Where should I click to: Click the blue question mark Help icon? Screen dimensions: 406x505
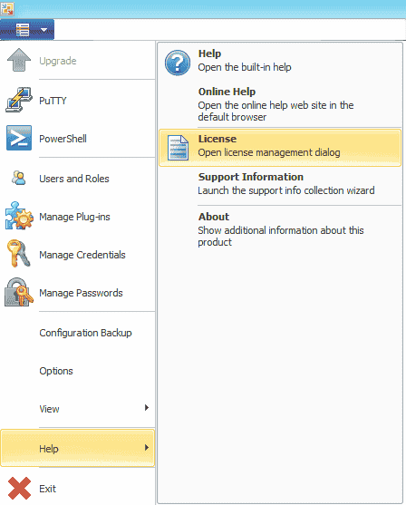[x=178, y=63]
